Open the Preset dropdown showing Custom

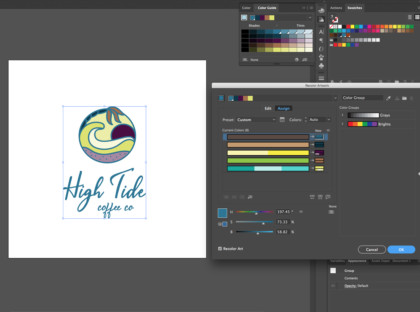(x=256, y=120)
